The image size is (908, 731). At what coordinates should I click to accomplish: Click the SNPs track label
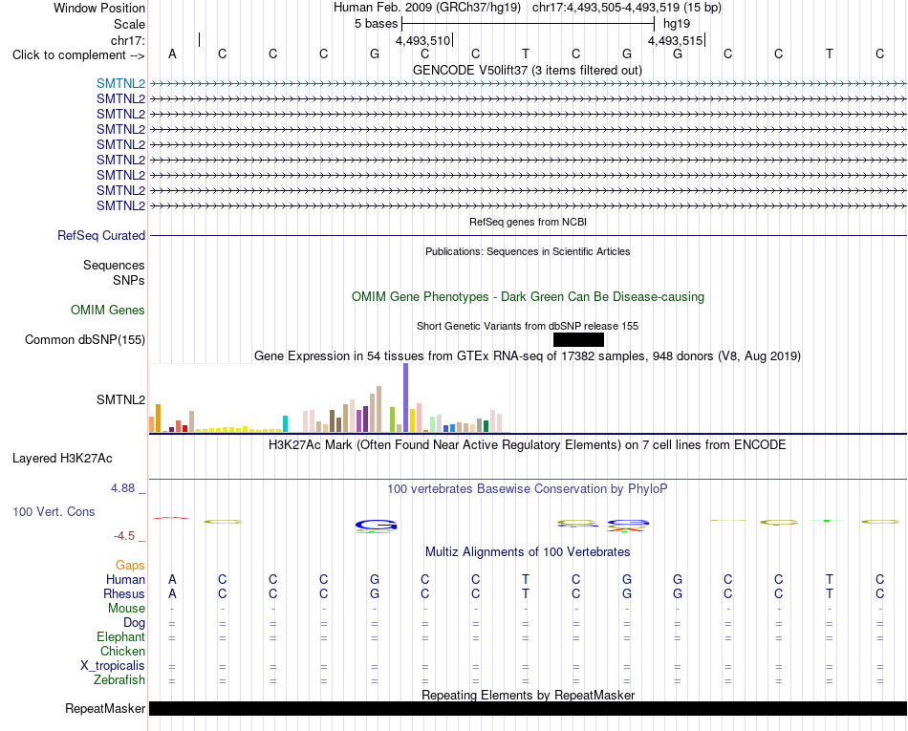click(x=129, y=280)
